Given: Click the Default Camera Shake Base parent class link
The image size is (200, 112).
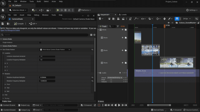Looking at the screenshot, I should pyautogui.click(x=84, y=19).
